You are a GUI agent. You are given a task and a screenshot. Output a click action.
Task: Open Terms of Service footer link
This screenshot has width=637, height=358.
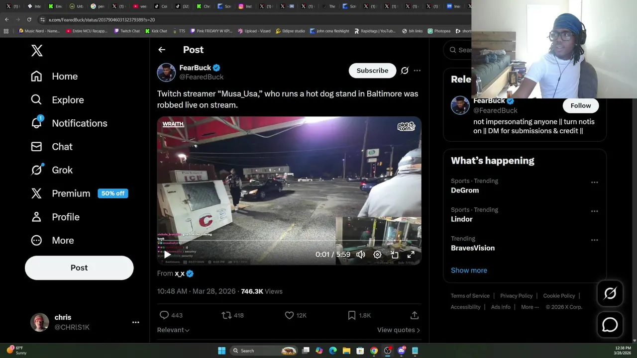pos(470,296)
